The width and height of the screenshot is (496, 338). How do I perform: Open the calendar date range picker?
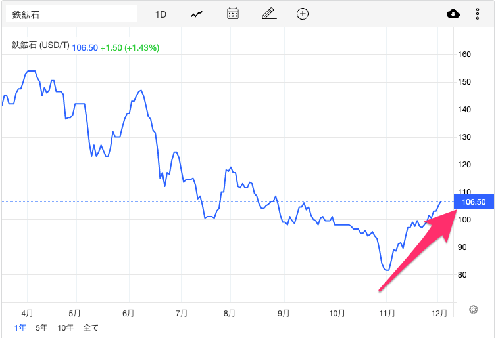point(232,14)
